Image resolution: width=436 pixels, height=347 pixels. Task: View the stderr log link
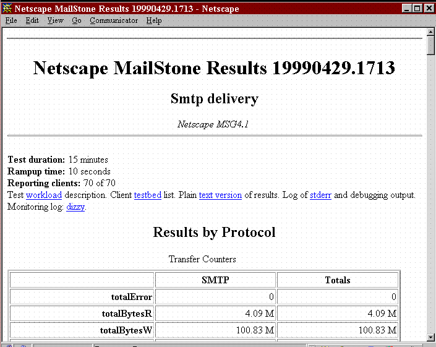pos(320,195)
